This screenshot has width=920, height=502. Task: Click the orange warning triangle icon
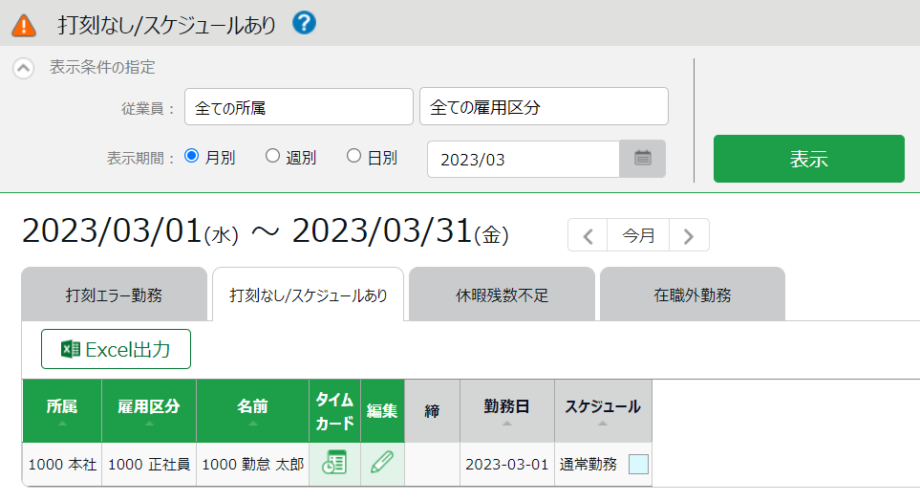(x=26, y=24)
